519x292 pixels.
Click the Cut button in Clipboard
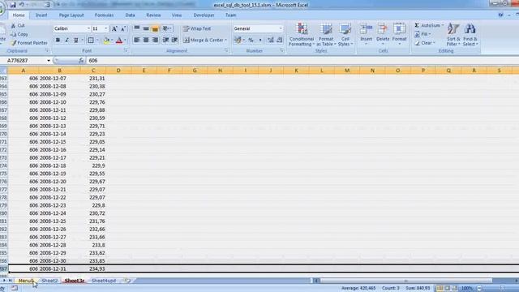point(18,25)
